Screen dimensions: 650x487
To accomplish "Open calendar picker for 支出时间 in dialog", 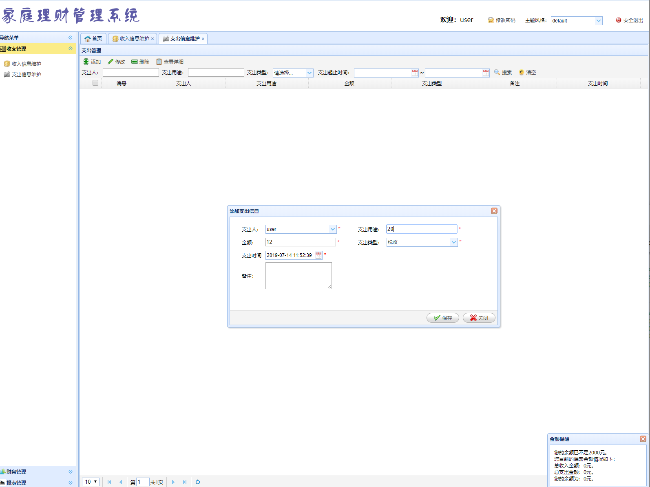I will coord(318,255).
